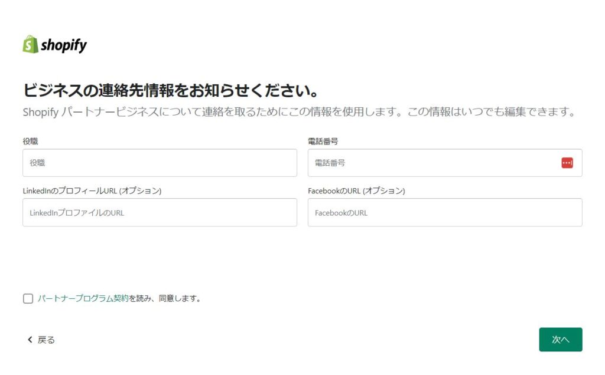The image size is (605, 375).
Task: Click the 役職 field label
Action: (x=31, y=142)
